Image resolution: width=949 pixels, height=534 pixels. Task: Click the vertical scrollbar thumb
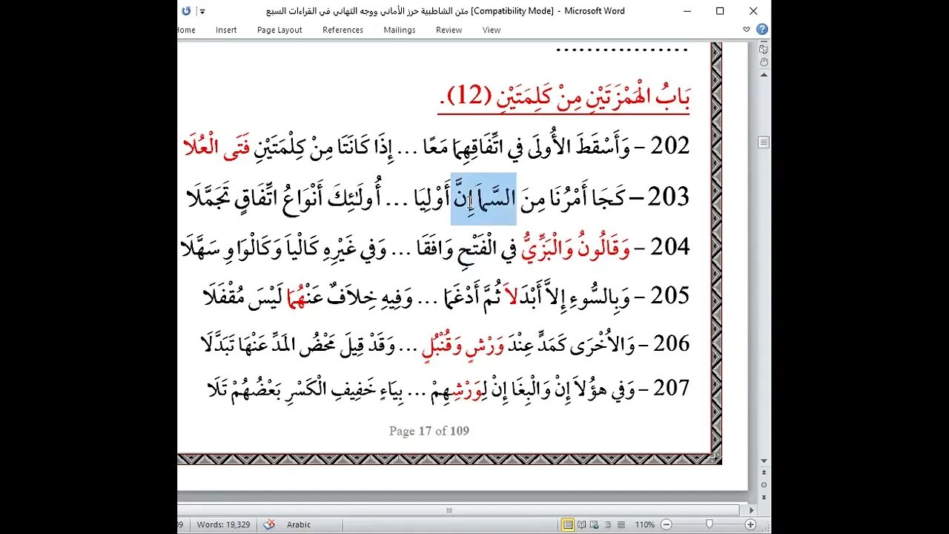764,142
